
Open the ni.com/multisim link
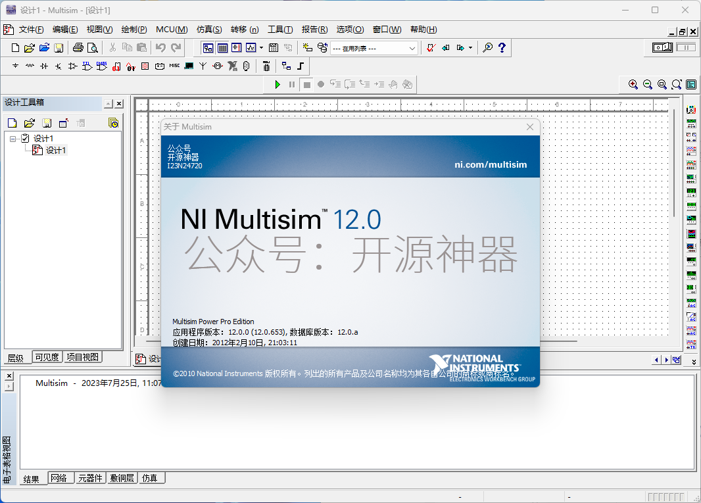[x=491, y=164]
